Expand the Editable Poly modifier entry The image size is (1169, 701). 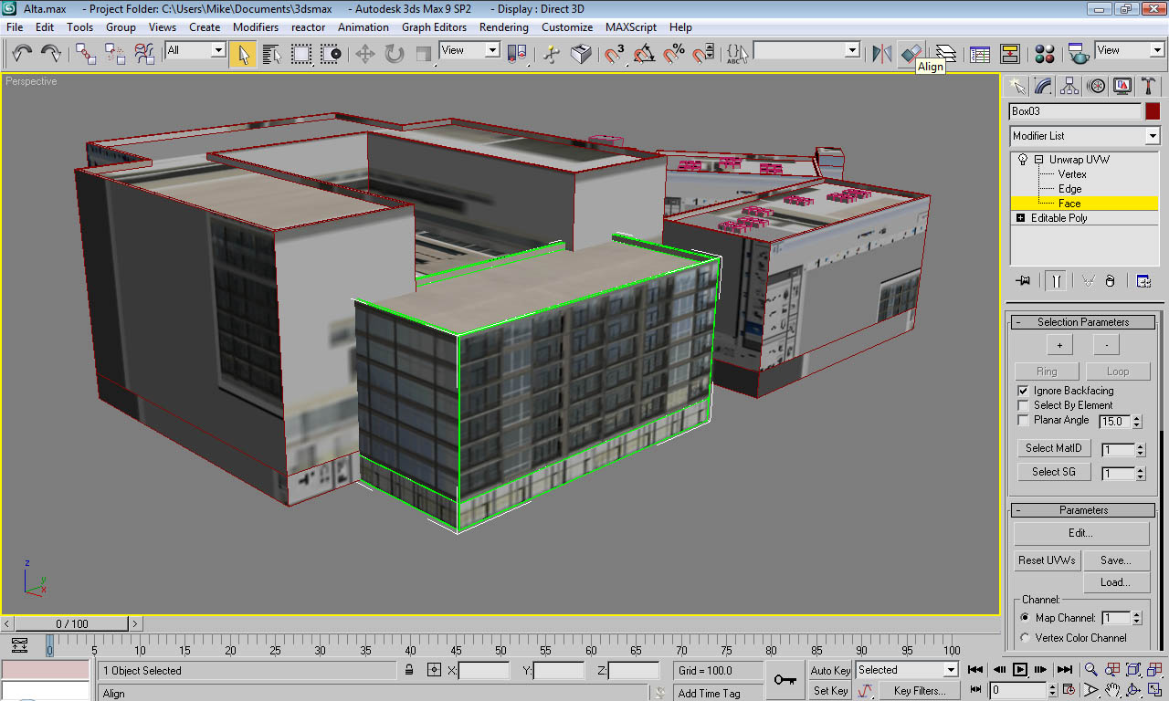[x=1020, y=218]
